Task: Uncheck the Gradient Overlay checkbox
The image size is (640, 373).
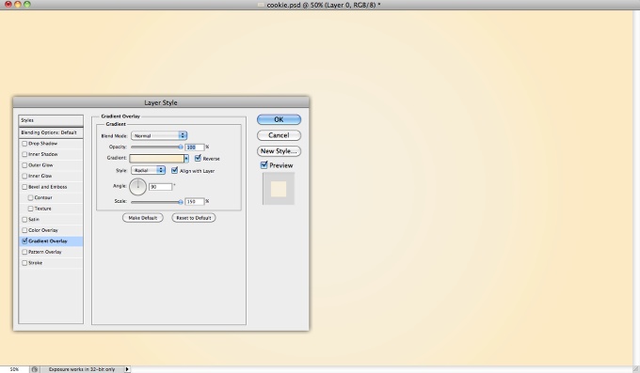Action: coord(24,241)
